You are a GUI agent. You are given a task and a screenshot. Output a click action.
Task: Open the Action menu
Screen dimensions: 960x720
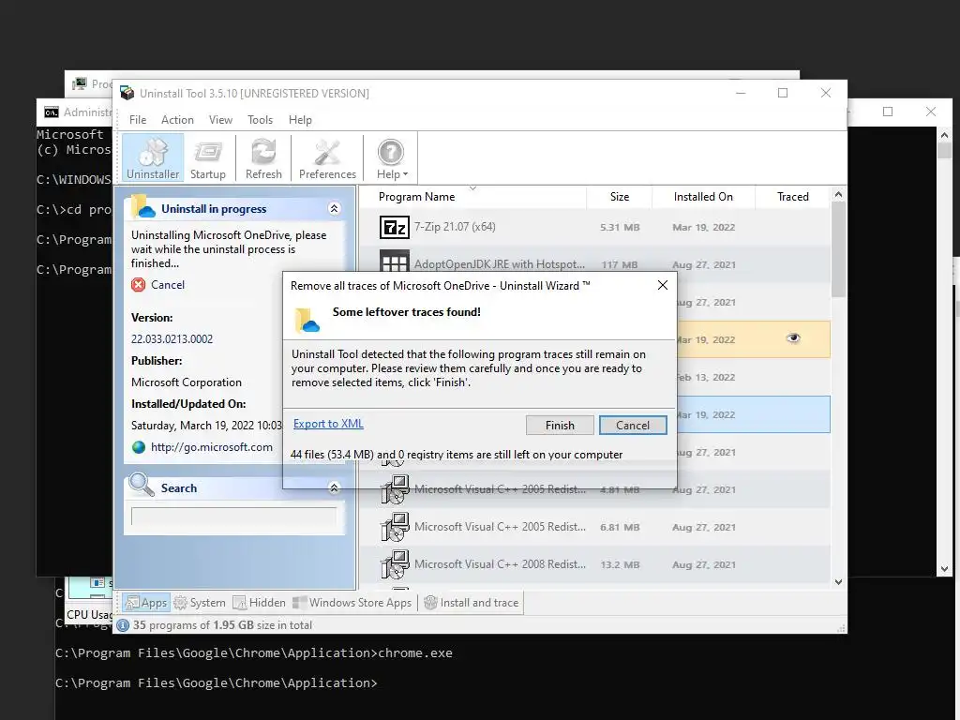click(x=177, y=120)
